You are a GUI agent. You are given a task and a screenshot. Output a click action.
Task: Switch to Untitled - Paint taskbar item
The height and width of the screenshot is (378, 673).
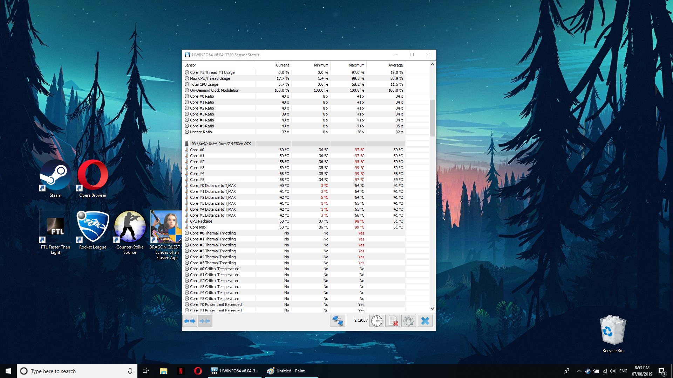click(x=286, y=371)
